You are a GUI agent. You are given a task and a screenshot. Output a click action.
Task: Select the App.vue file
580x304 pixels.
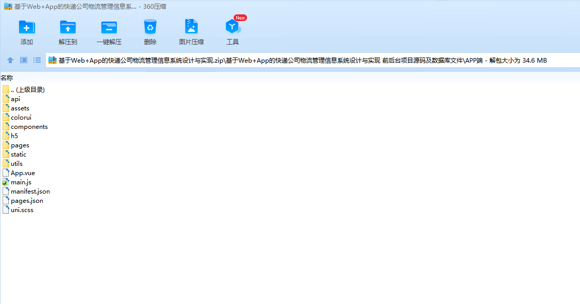tap(19, 173)
